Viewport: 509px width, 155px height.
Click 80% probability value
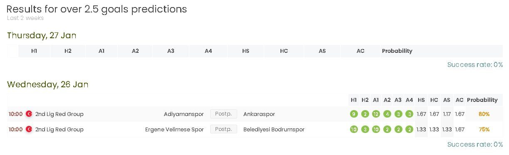[x=484, y=114]
